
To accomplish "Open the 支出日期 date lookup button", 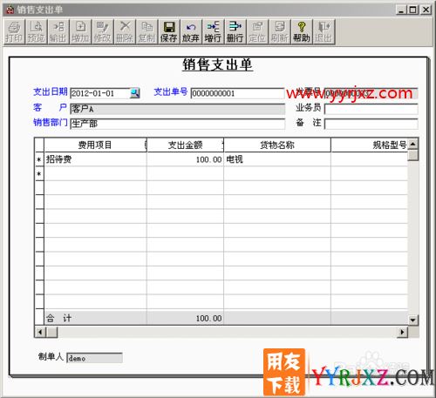I will pos(134,93).
